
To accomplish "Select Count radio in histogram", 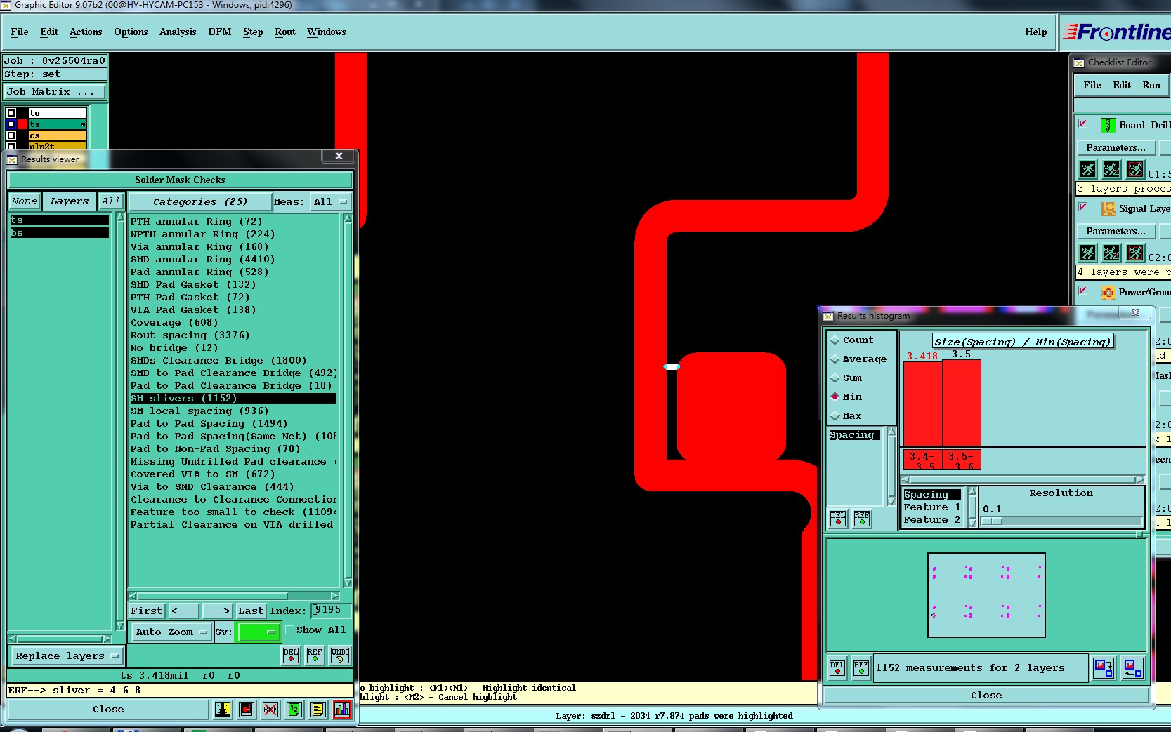I will click(835, 340).
